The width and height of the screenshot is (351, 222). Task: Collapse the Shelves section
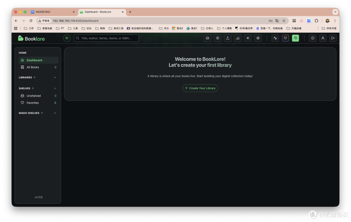point(55,88)
